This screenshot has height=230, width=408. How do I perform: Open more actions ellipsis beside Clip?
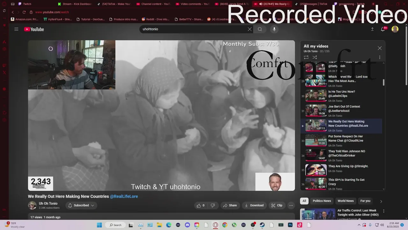(291, 205)
